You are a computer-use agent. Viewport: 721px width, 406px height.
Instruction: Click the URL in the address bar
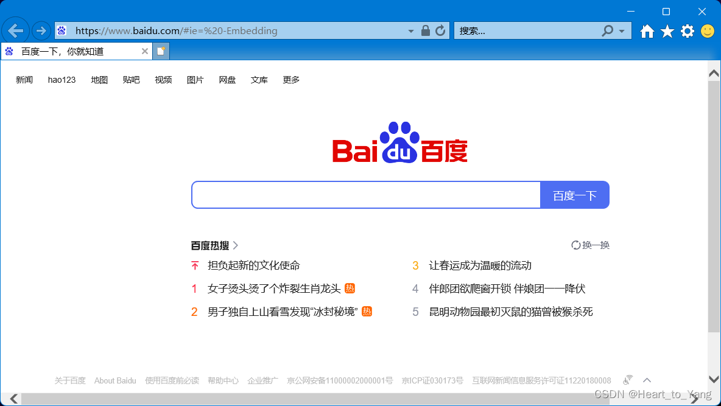click(x=176, y=31)
